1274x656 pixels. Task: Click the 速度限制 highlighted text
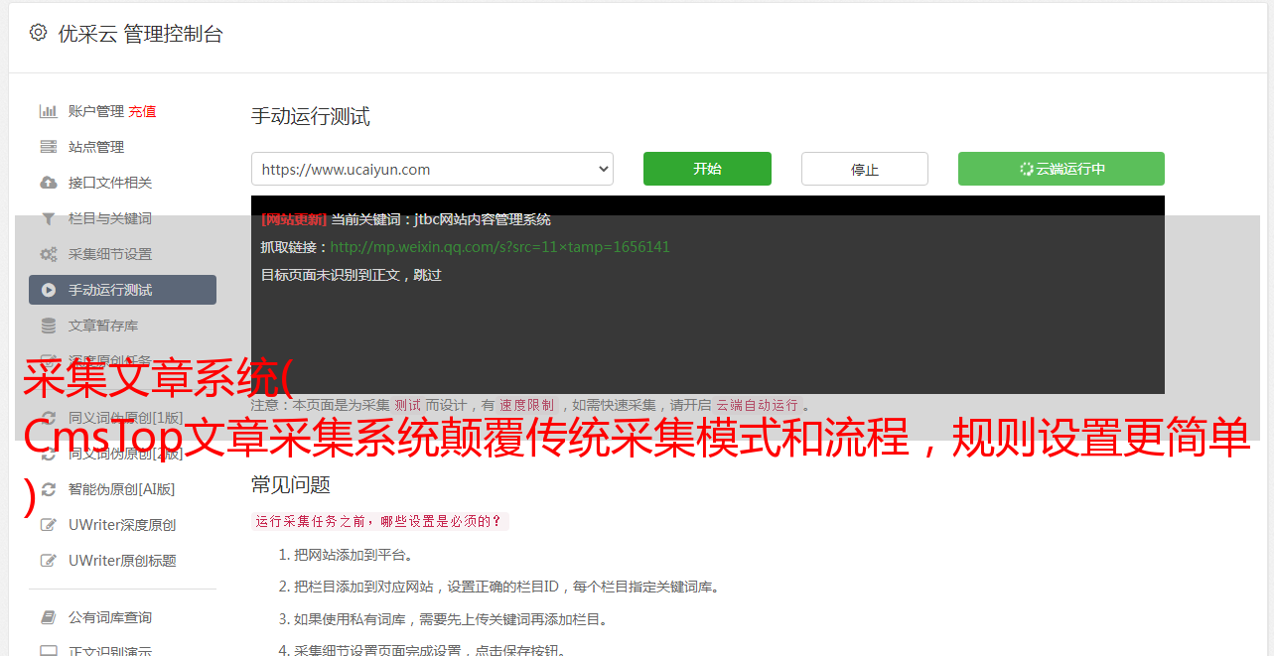527,405
